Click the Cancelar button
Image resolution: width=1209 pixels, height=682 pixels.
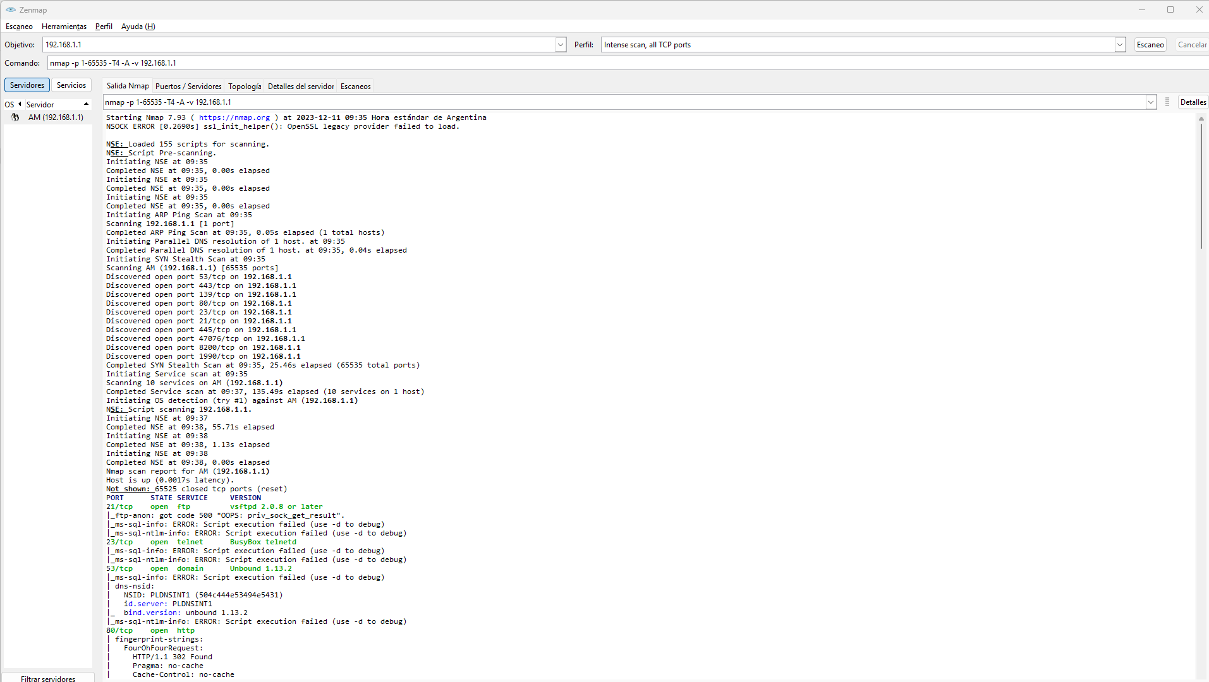(x=1192, y=45)
